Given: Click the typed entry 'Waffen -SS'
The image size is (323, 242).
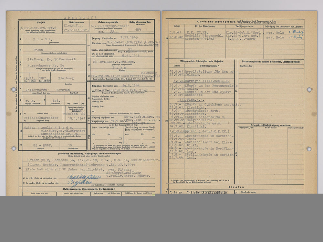Looking at the screenshot, I should (x=76, y=114).
